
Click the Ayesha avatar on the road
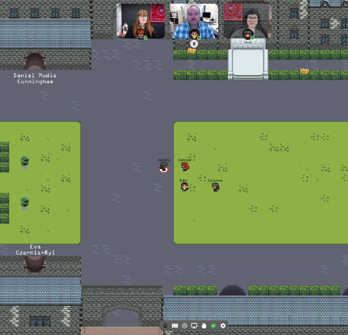point(164,167)
